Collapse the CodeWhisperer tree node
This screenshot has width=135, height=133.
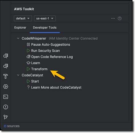(18, 38)
